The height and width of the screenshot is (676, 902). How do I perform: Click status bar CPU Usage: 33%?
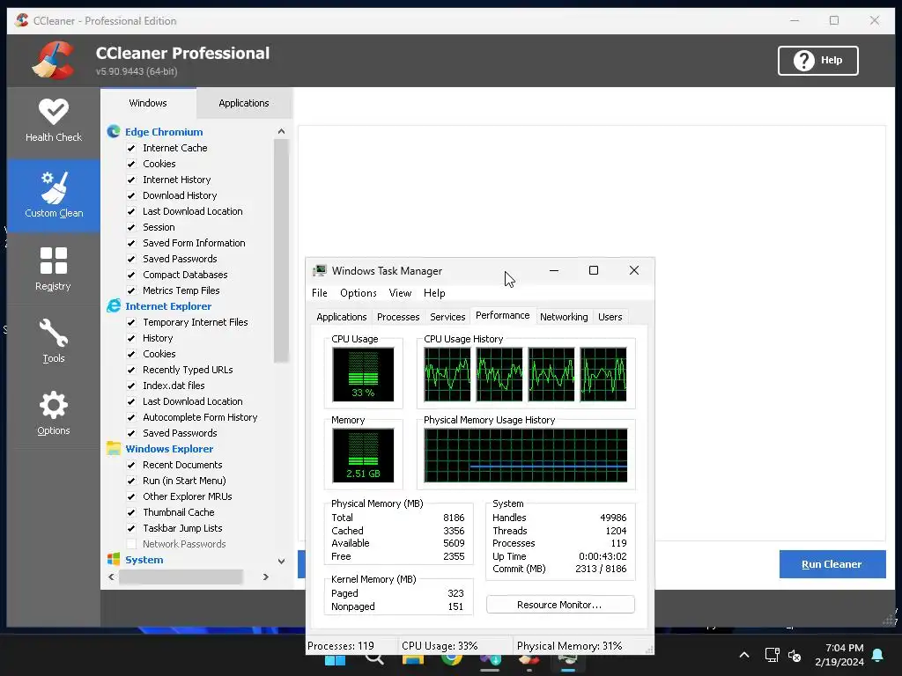[x=440, y=645]
